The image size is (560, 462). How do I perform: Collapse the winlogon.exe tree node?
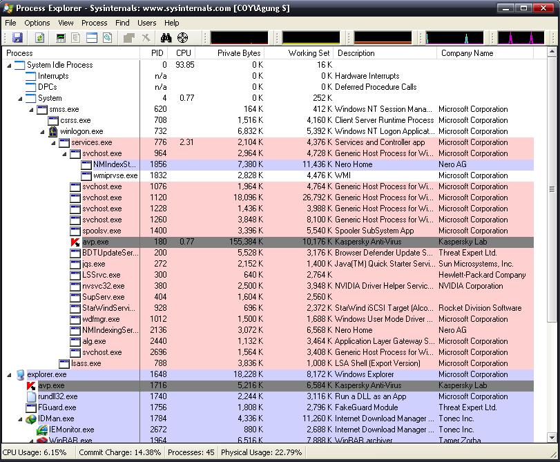pyautogui.click(x=43, y=132)
